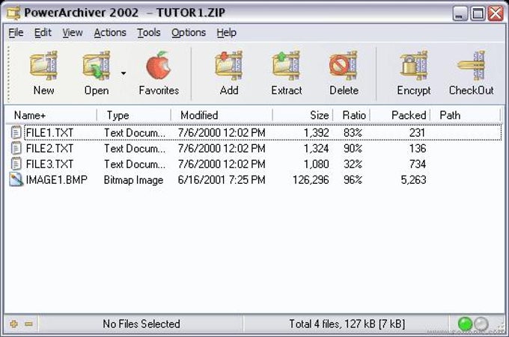
Task: Click the 5,263 packed value
Action: (413, 180)
